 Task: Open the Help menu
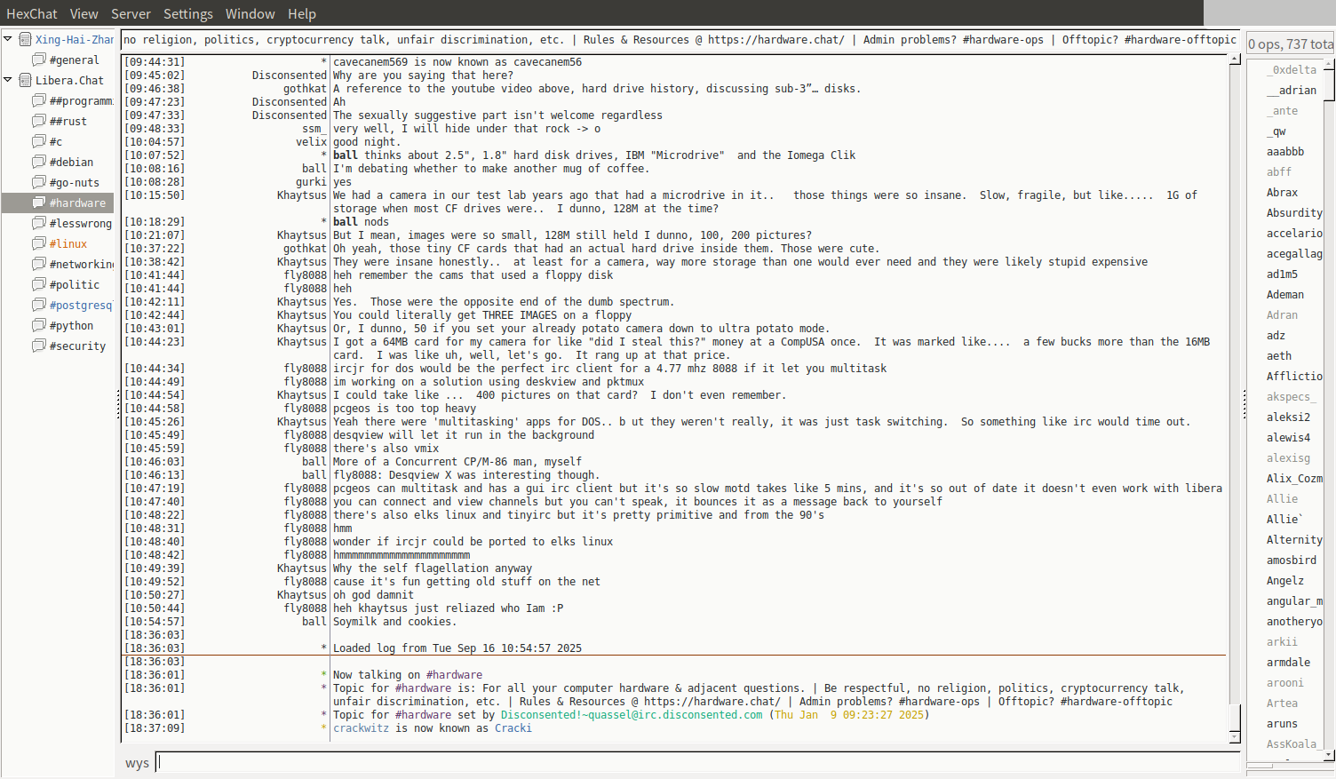tap(302, 13)
